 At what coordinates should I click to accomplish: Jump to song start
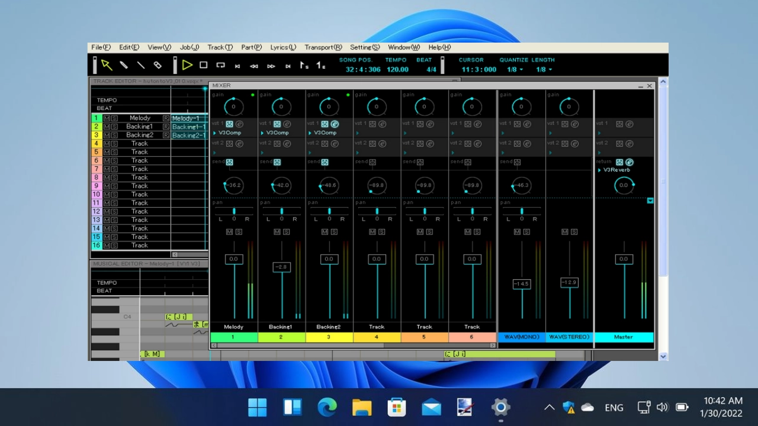(237, 66)
